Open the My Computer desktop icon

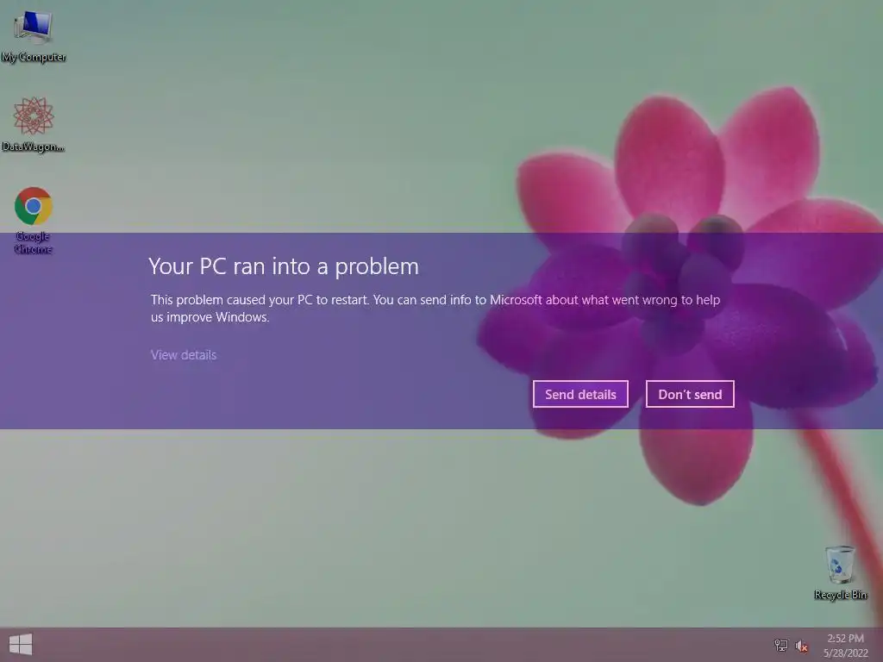[x=34, y=35]
